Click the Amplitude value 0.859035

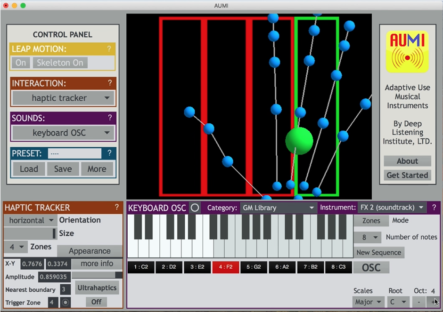pos(54,277)
